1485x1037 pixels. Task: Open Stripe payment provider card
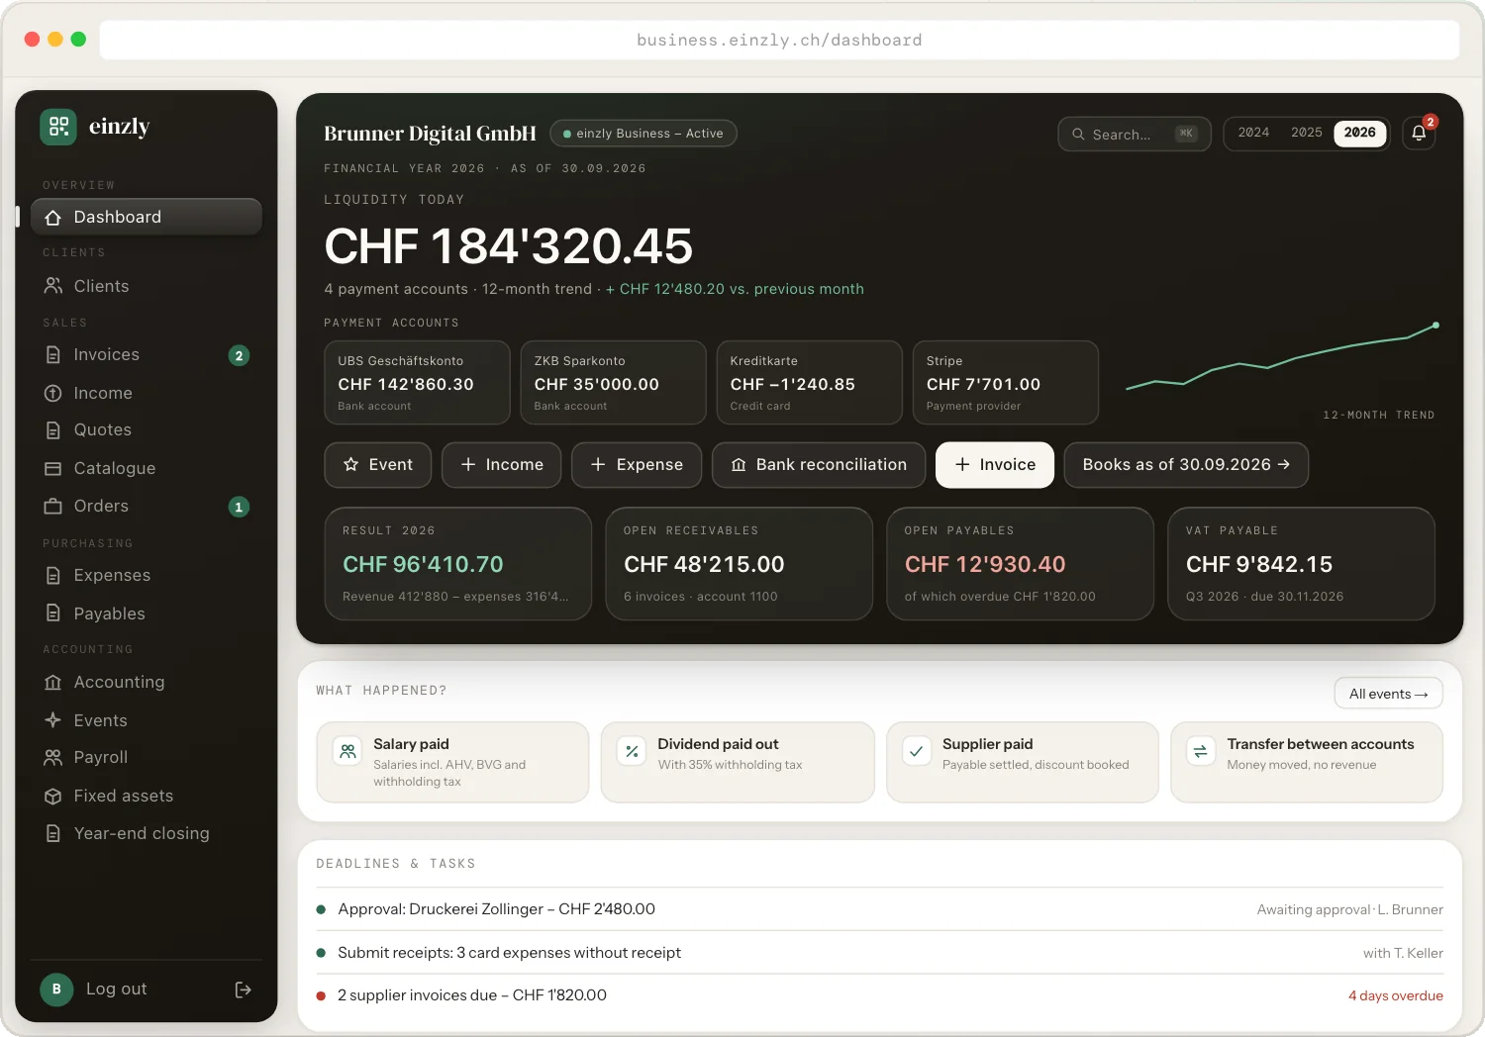(1006, 383)
